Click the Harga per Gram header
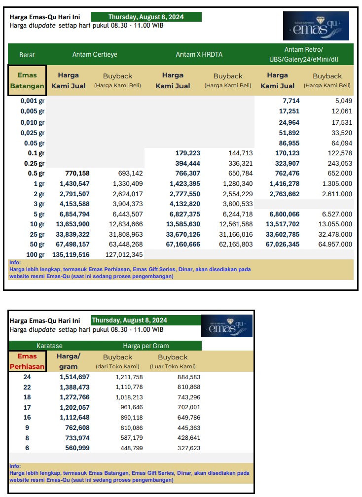 point(146,346)
